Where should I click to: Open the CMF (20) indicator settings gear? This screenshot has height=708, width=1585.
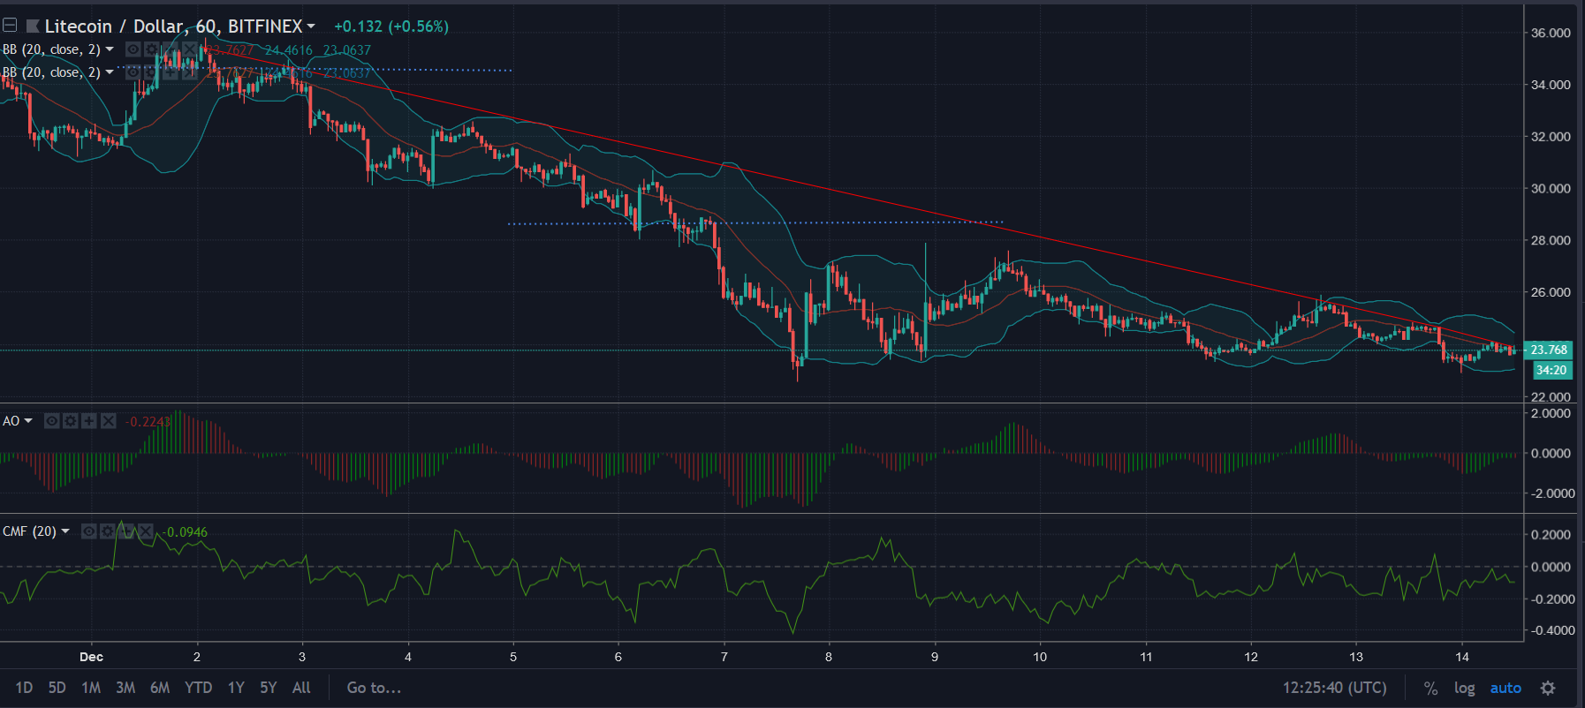point(107,531)
